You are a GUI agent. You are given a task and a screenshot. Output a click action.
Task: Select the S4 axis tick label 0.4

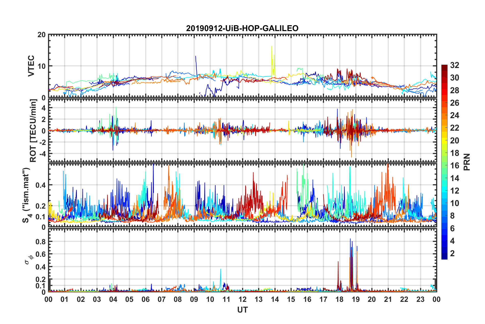41,185
